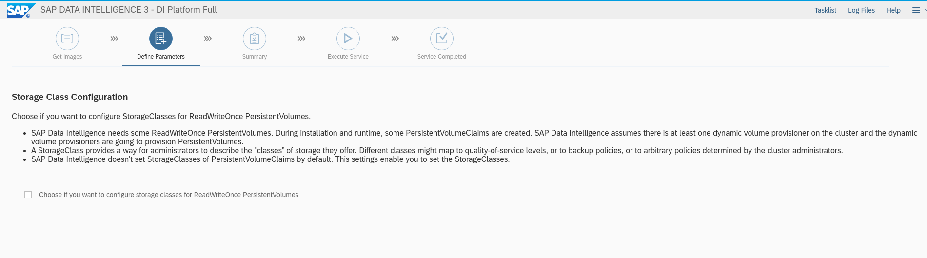Click the Get Images step label
The image size is (927, 258).
click(67, 57)
